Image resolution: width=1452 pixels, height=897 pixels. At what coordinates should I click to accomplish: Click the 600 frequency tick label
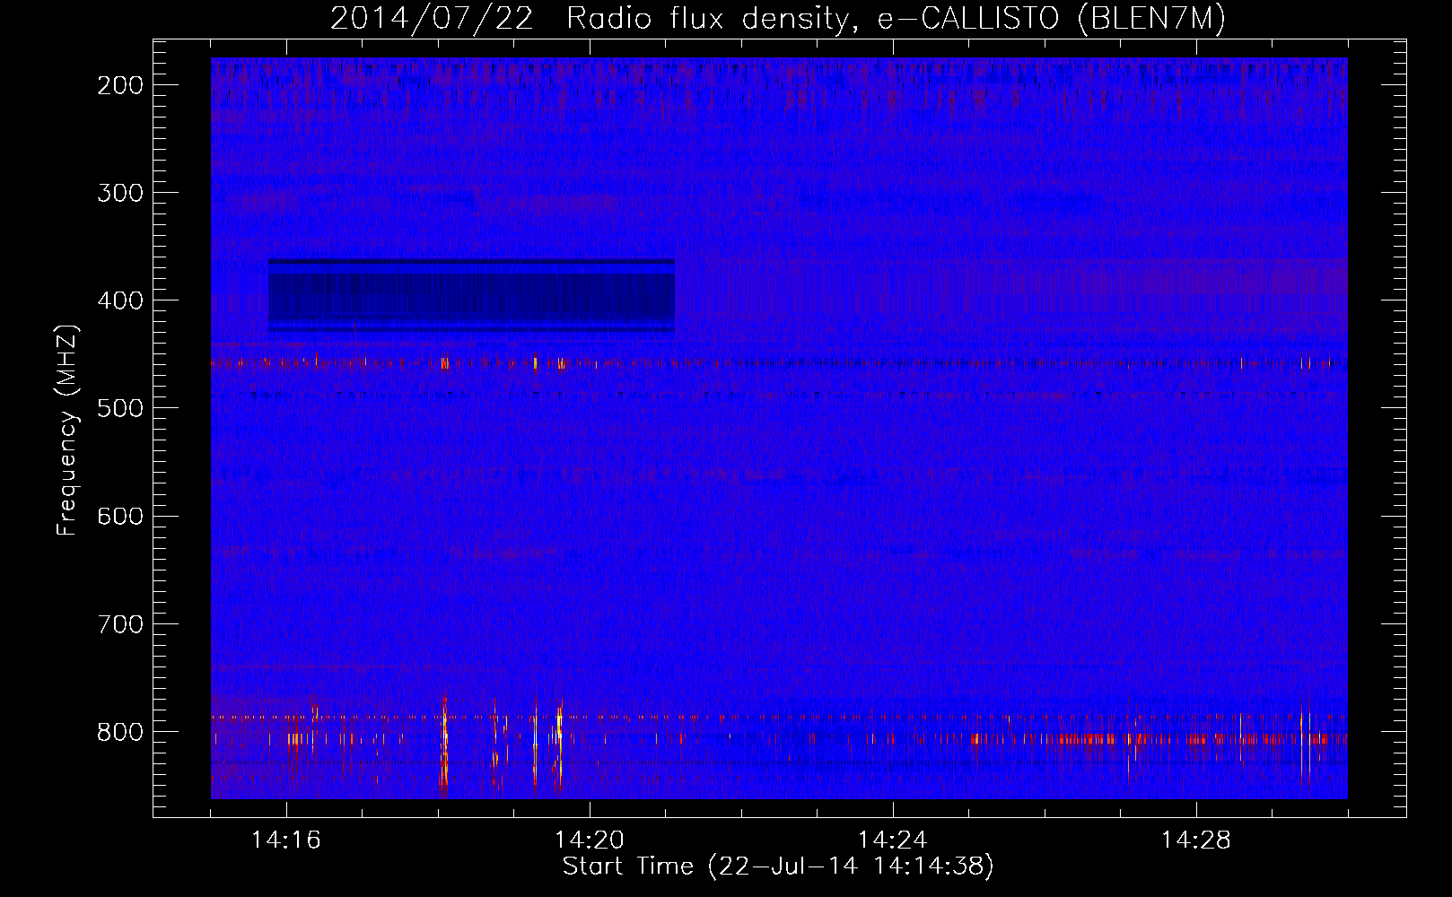tap(119, 516)
